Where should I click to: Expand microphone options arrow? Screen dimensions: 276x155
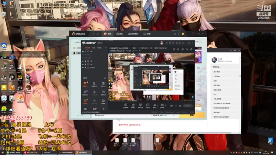158,105
